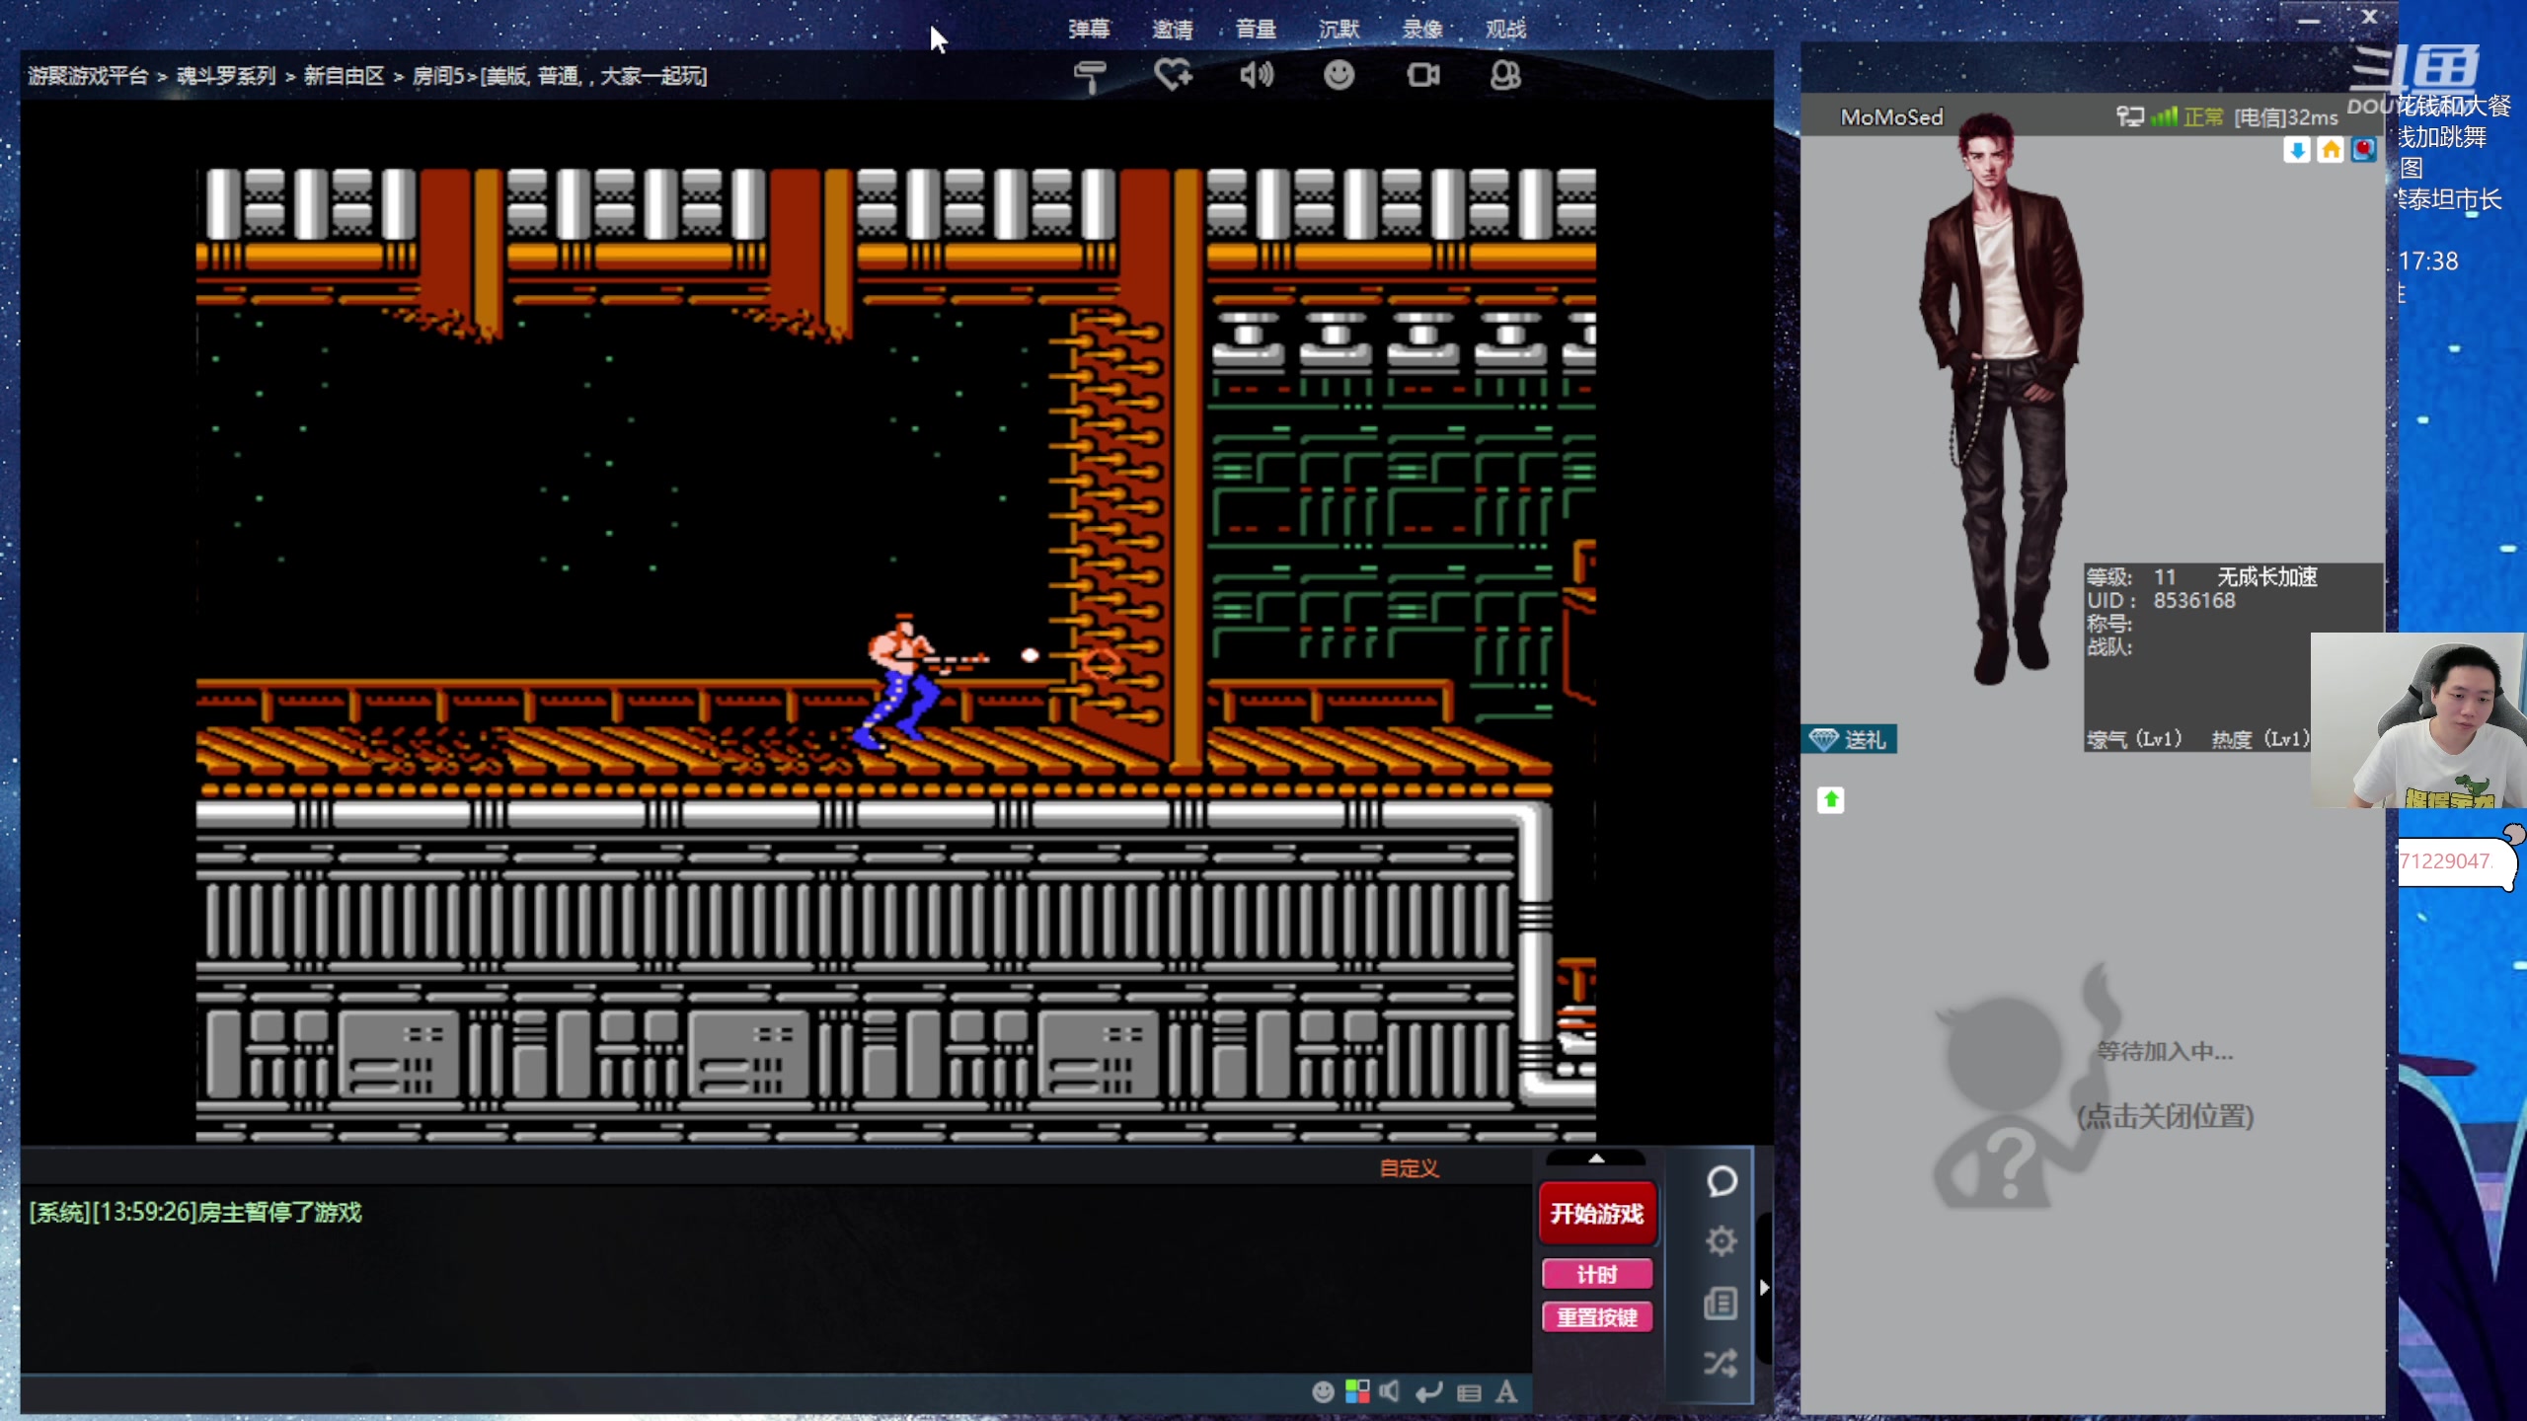This screenshot has width=2527, height=1421.
Task: Click the UID 8536168 text
Action: point(2161,600)
